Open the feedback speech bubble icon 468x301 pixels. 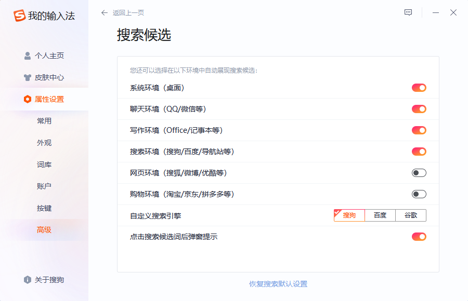click(408, 12)
